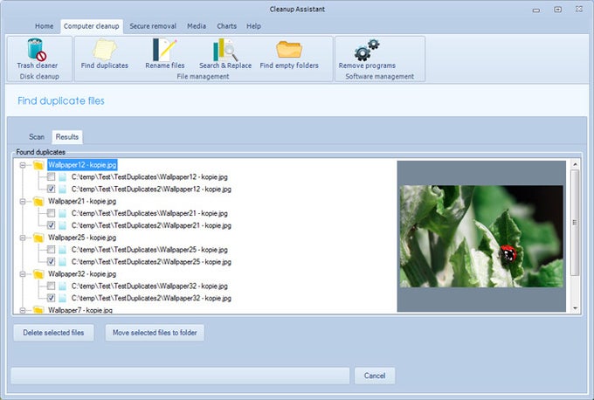Check the TestDuplicates Wallpaper12 file checkbox
The image size is (594, 400).
click(x=52, y=176)
